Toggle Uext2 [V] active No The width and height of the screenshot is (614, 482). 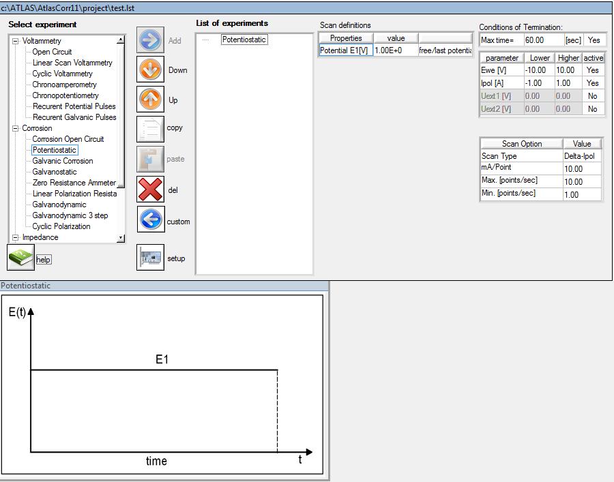(593, 109)
